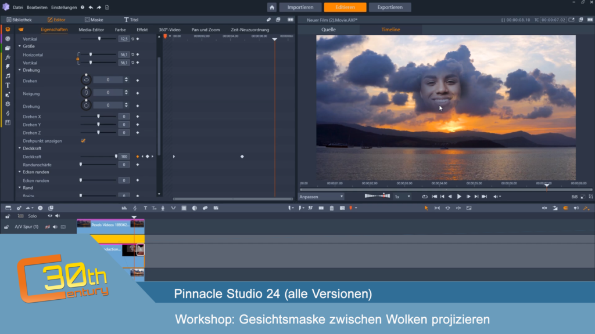Click the Deckkraft keyframe marker in keyframe timeline
The height and width of the screenshot is (334, 595).
pos(242,157)
